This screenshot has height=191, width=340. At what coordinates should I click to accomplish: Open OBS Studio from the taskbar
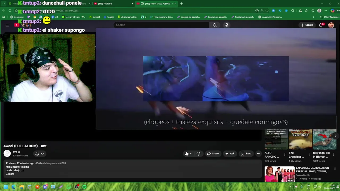pos(77,187)
